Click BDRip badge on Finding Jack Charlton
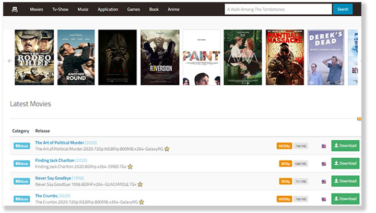The height and width of the screenshot is (213, 376). [x=286, y=164]
